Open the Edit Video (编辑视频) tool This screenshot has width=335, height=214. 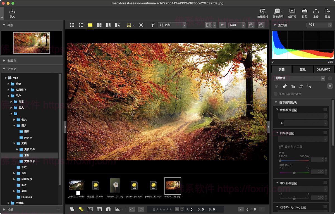coord(262,13)
